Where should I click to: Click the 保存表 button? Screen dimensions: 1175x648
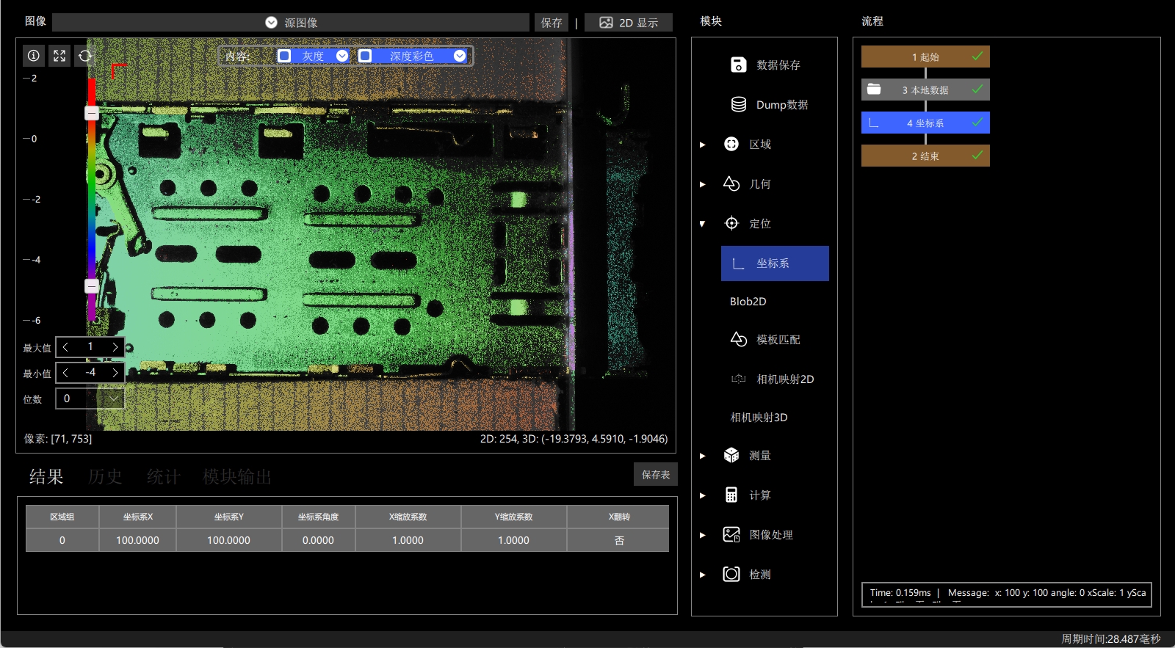pyautogui.click(x=656, y=475)
